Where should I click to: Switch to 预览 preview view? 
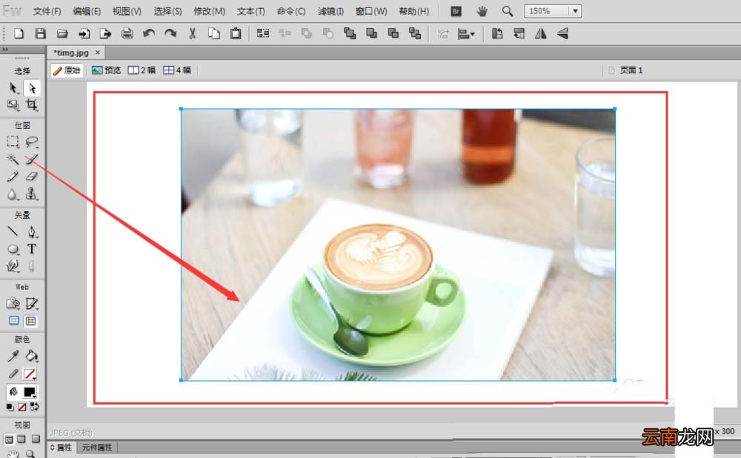(x=106, y=70)
